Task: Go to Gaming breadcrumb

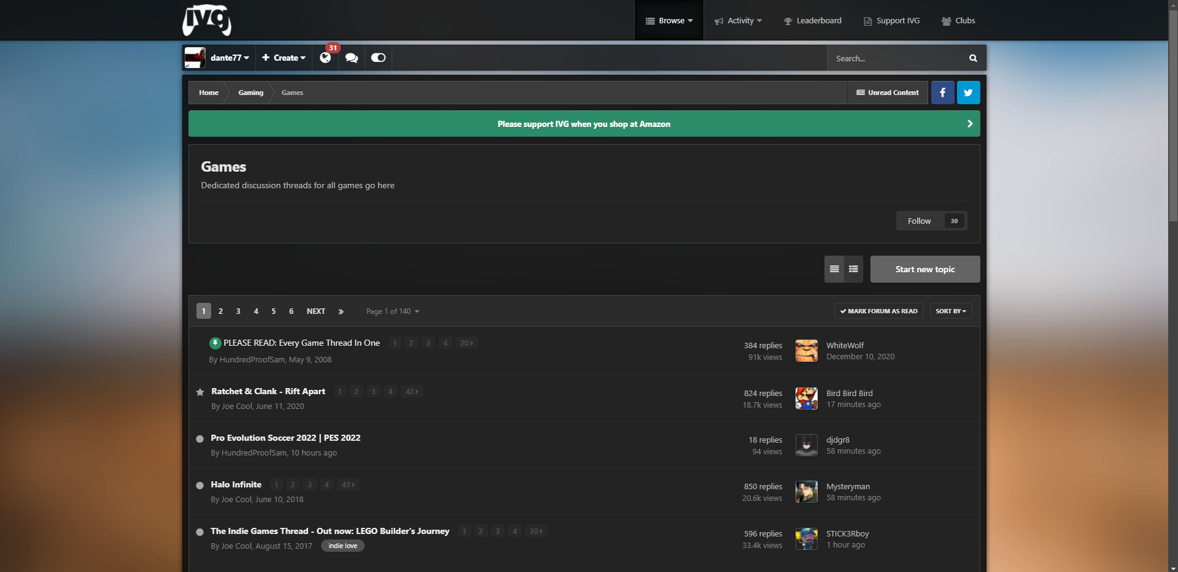Action: [x=251, y=93]
